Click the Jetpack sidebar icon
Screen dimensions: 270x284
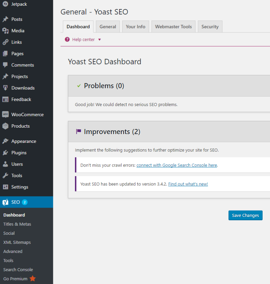(5, 4)
